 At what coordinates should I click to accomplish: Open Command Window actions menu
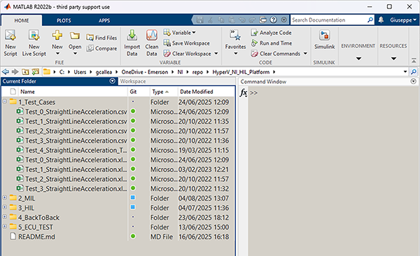click(414, 81)
